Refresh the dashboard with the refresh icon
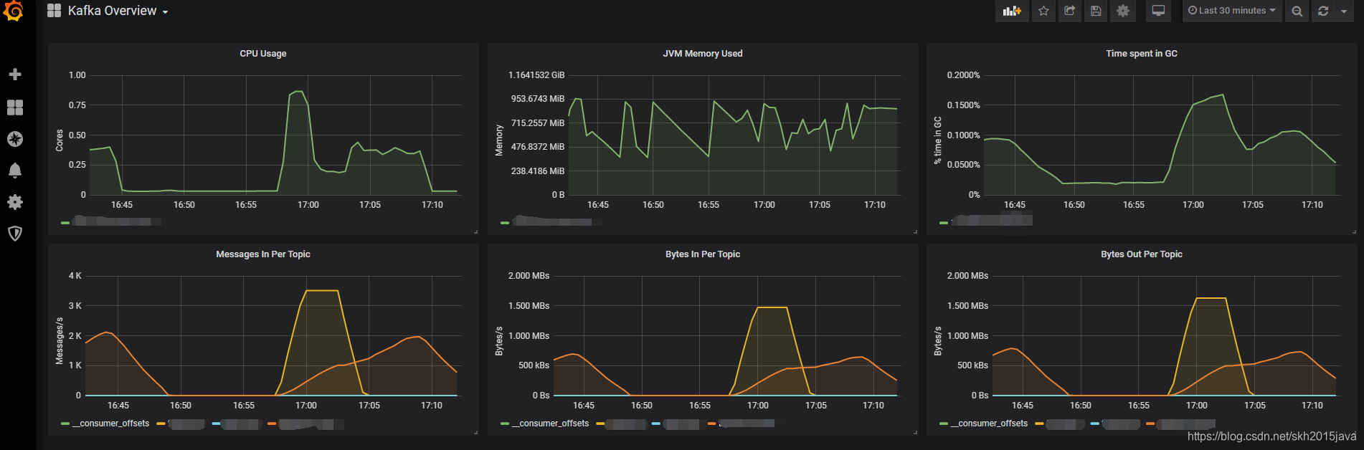1364x450 pixels. click(1323, 11)
